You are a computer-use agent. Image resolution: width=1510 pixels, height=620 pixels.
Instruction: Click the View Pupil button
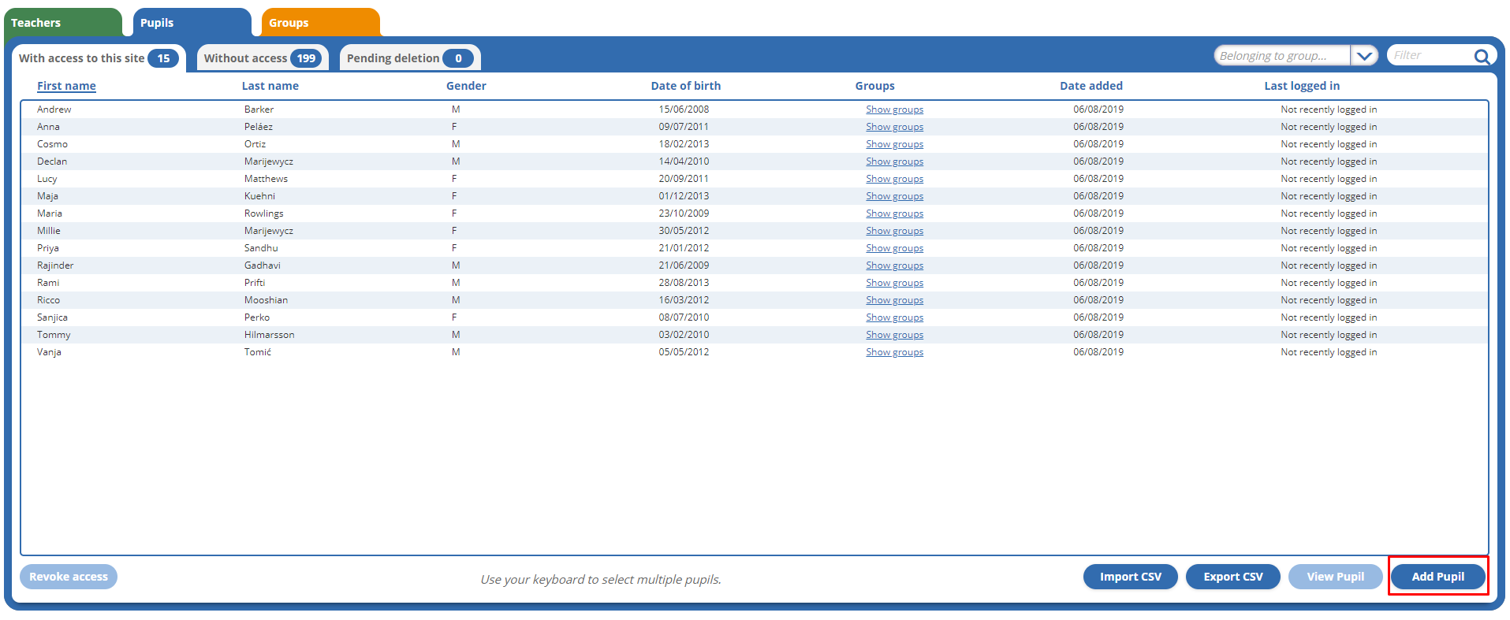click(x=1335, y=577)
